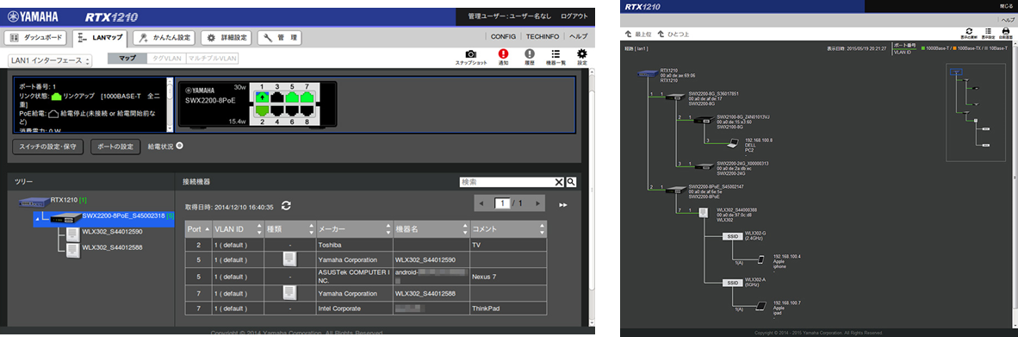The height and width of the screenshot is (337, 1018).
Task: Click the Nexus 7 comment cell
Action: pyautogui.click(x=508, y=277)
